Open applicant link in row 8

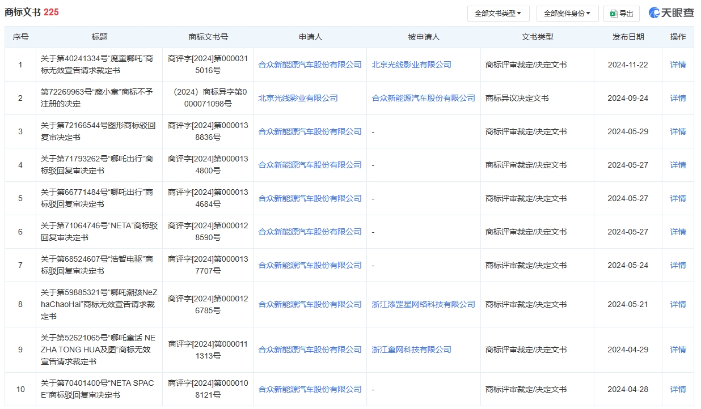tap(310, 304)
